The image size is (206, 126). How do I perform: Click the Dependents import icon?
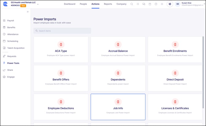[x=118, y=73]
